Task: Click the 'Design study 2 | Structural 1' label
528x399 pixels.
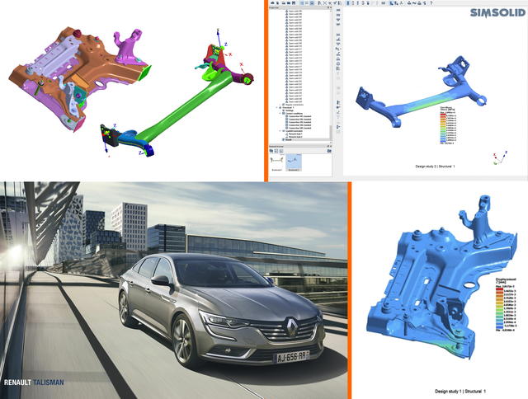Action: [x=435, y=167]
